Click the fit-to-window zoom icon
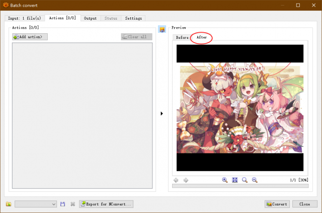The height and width of the screenshot is (213, 322). (x=235, y=180)
